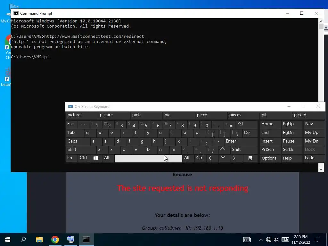Screen dimensions: 328x246
Task: Toggle the right Alt key
Action: pos(188,158)
